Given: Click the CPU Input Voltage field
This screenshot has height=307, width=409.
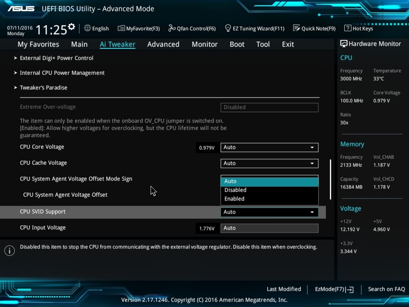Looking at the screenshot, I should tap(269, 228).
